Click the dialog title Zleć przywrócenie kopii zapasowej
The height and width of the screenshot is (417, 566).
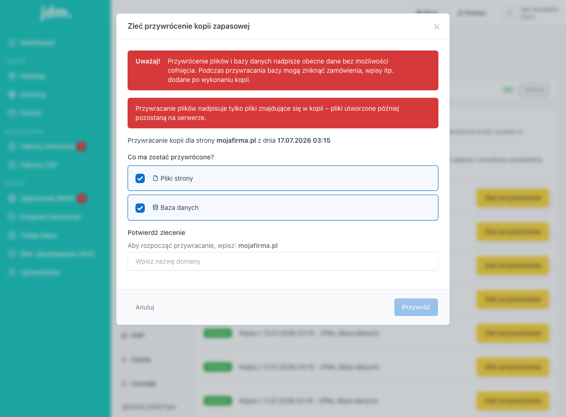tap(189, 26)
